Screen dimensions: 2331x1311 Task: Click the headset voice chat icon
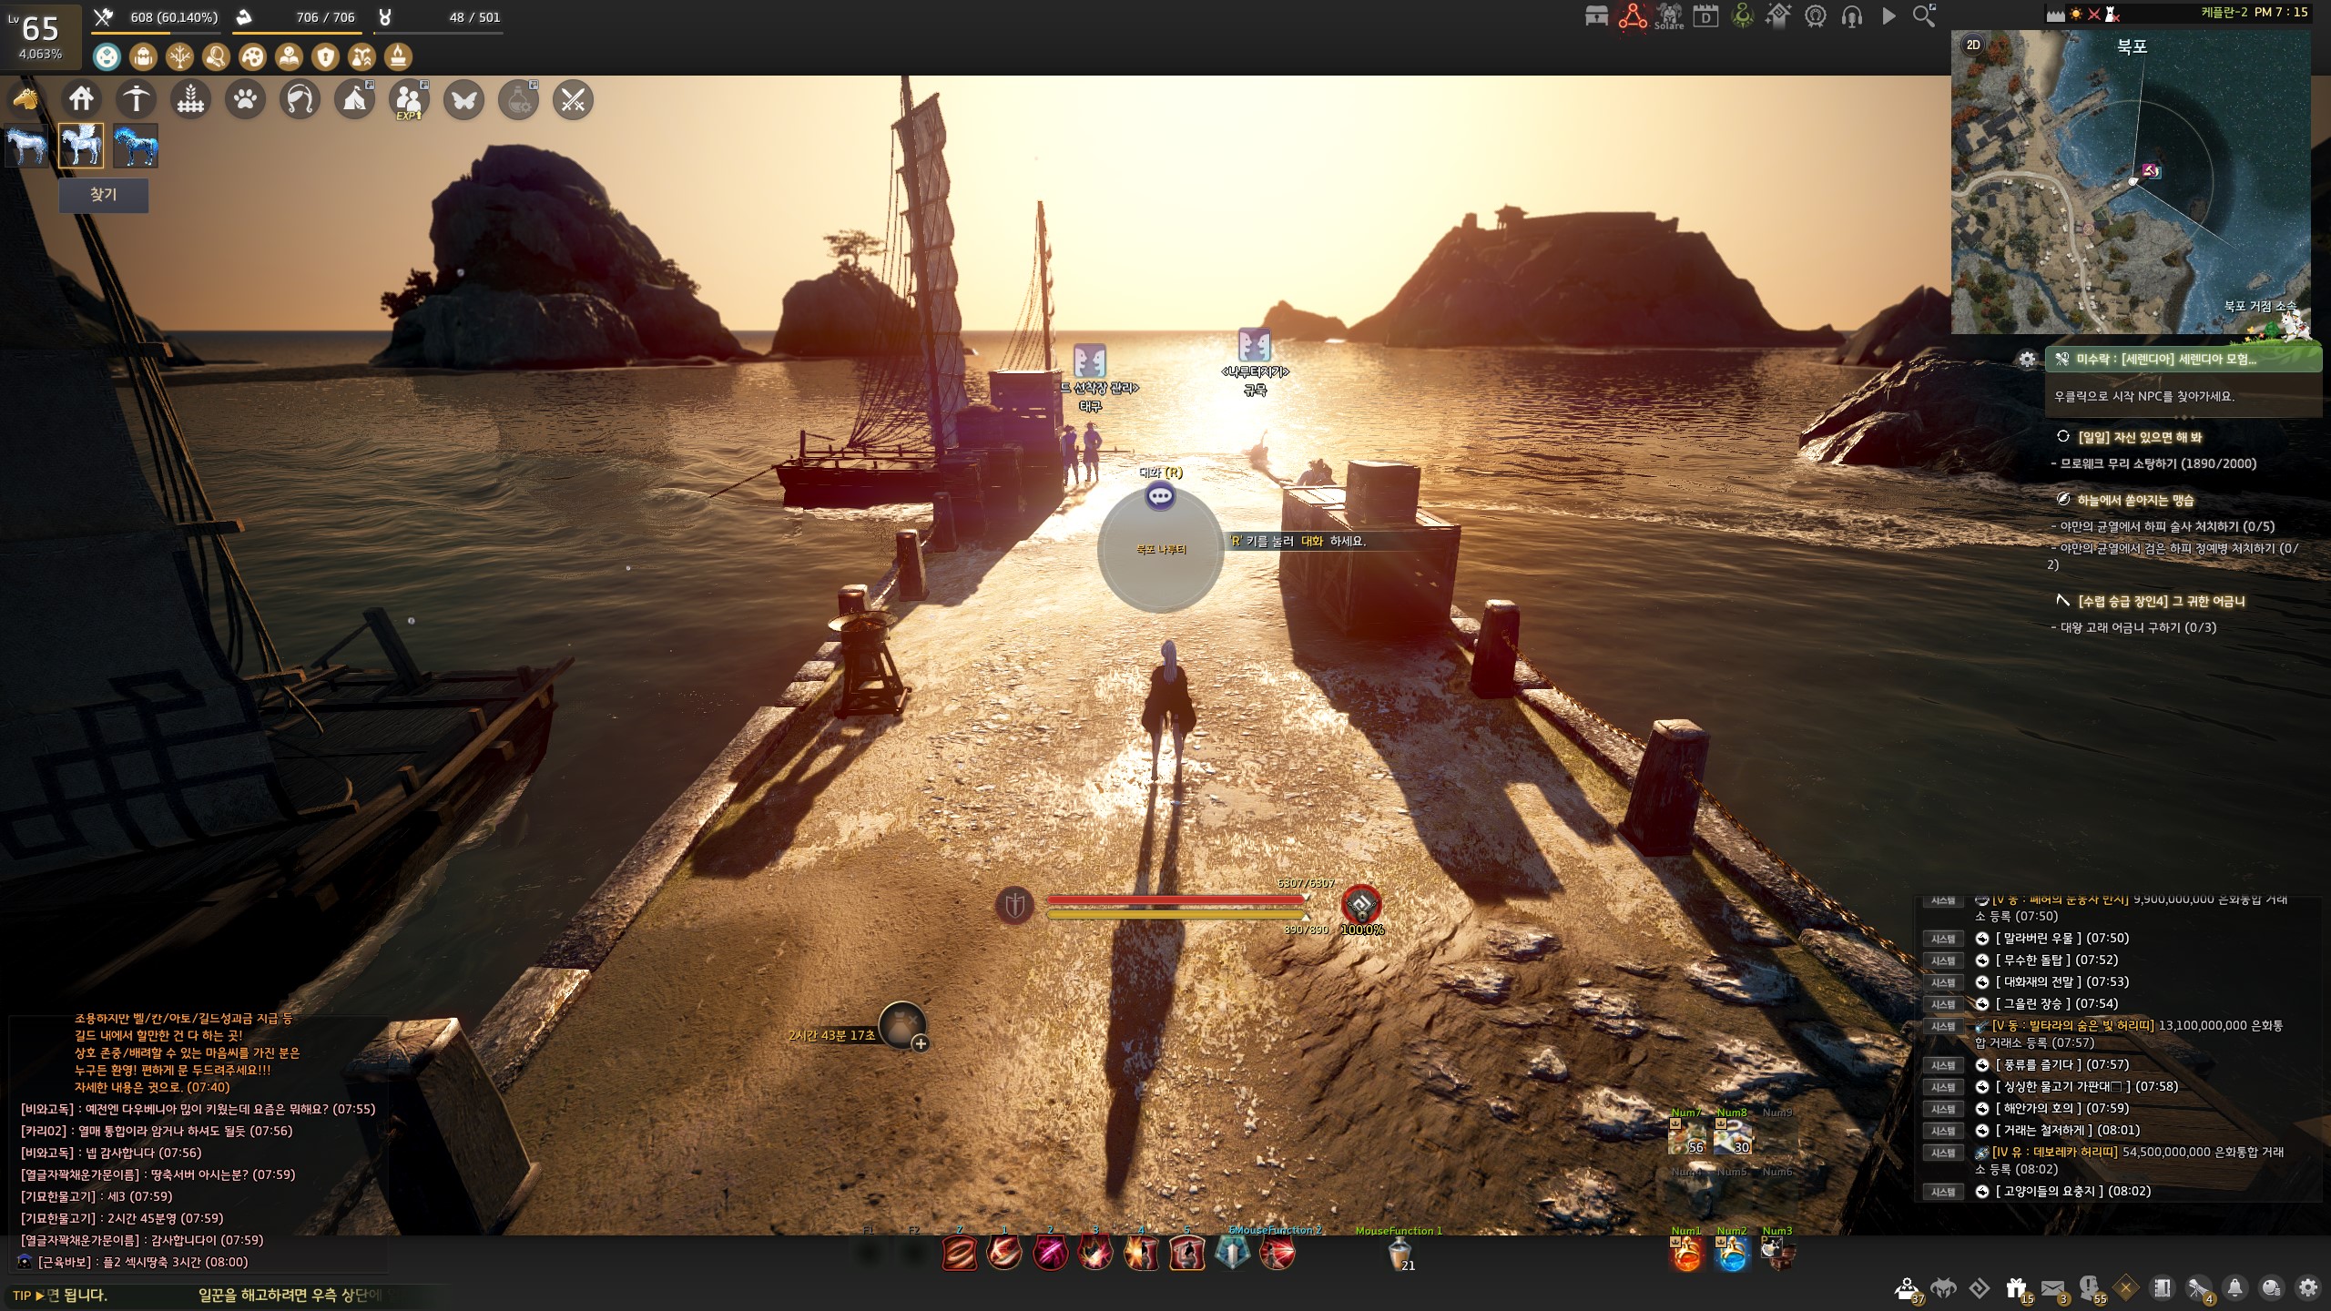pos(1851,15)
